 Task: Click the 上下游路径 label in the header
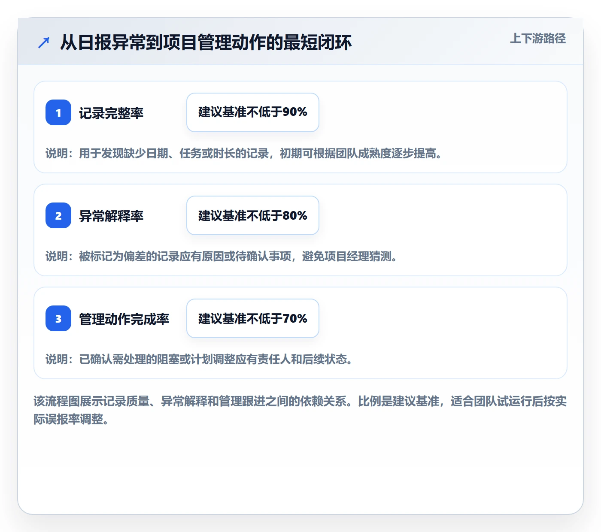point(538,39)
